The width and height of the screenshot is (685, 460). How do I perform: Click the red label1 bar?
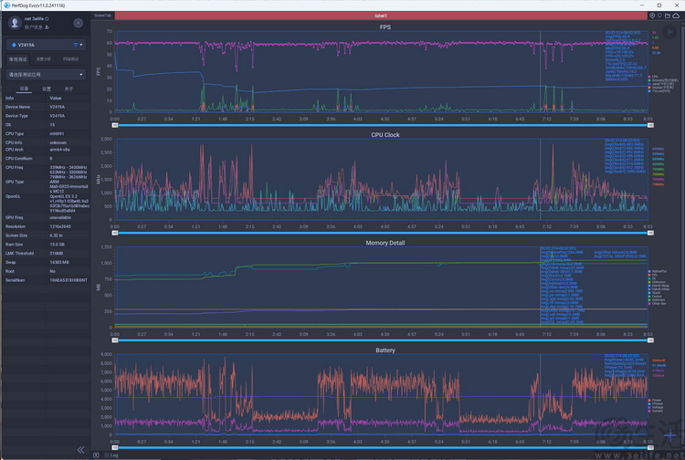click(381, 16)
